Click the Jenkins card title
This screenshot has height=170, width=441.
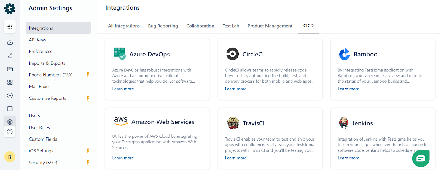click(362, 123)
